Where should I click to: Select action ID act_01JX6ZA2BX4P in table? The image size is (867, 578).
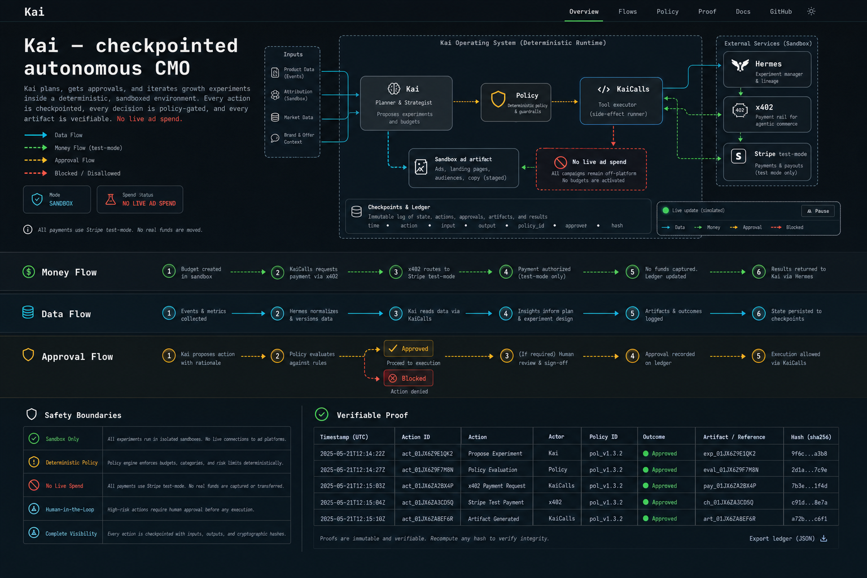(427, 486)
